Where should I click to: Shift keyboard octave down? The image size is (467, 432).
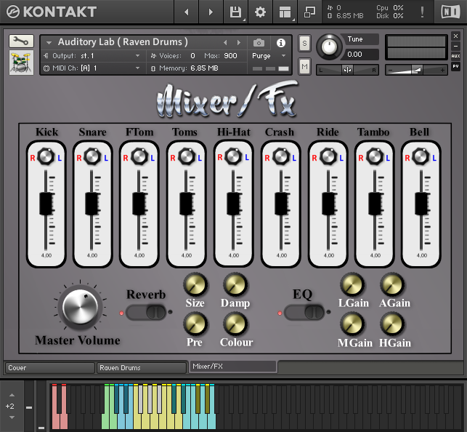pos(12,417)
